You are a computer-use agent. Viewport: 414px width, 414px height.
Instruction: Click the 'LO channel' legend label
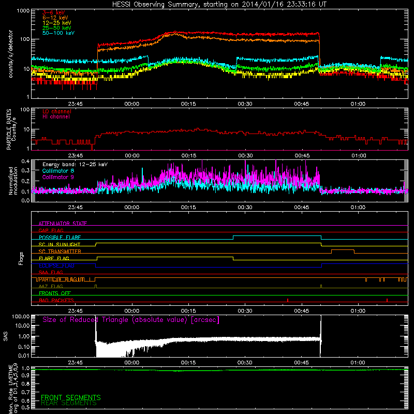(57, 111)
